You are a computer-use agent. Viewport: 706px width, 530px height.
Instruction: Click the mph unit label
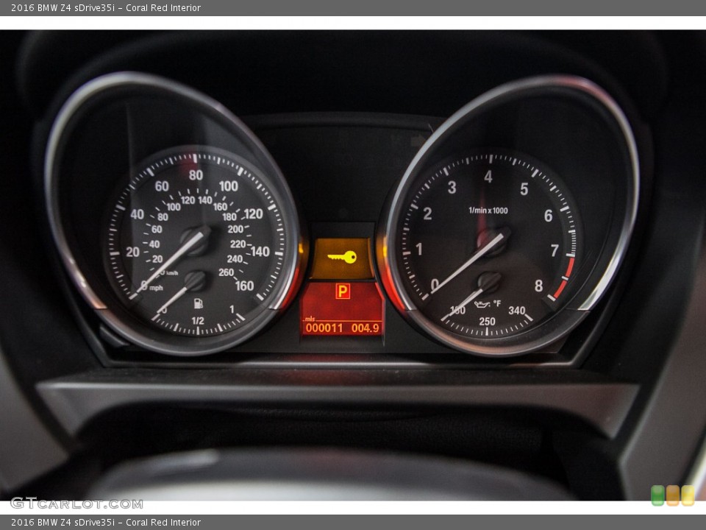click(156, 288)
